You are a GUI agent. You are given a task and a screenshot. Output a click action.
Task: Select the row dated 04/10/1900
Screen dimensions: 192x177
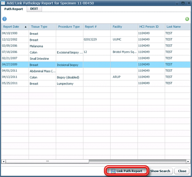pyautogui.click(x=96, y=33)
